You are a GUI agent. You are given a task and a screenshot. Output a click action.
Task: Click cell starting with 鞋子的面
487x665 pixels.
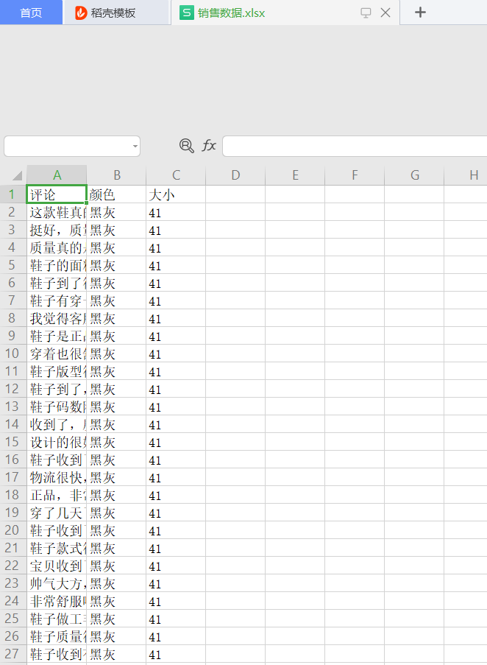[57, 265]
